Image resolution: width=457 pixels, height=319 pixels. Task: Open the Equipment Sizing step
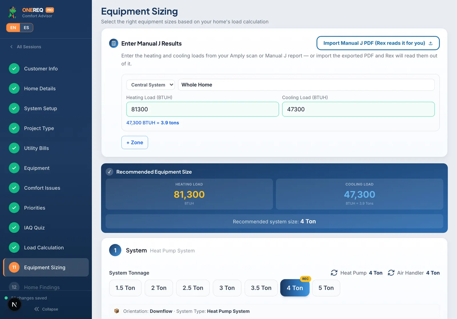click(46, 267)
